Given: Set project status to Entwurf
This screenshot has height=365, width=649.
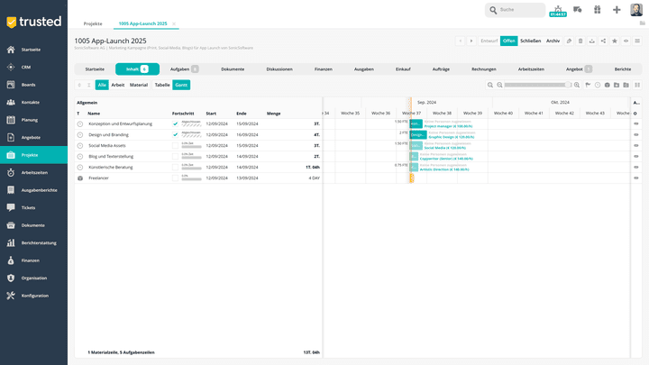Looking at the screenshot, I should [489, 41].
